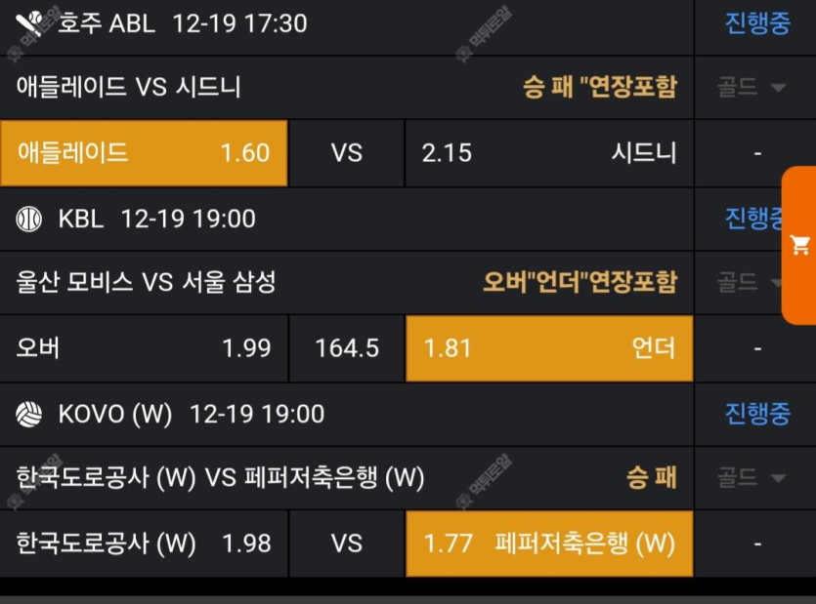Select 애들레이드 bet at 1.60 odds
The width and height of the screenshot is (816, 604).
coord(144,153)
